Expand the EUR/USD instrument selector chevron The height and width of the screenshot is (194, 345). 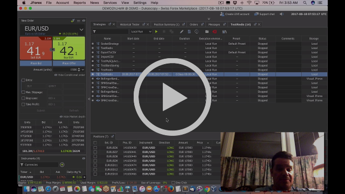point(81,30)
